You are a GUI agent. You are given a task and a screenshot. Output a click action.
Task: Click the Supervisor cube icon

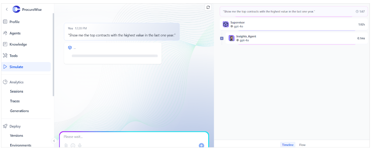tap(226, 24)
